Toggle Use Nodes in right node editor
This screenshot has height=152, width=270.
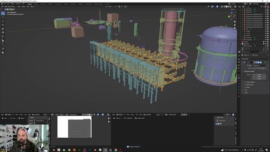point(148,114)
